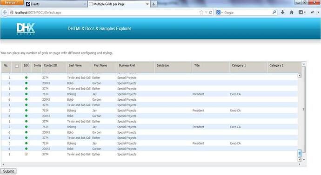Click the search magnifier icon
321x175 pixels.
pos(274,13)
